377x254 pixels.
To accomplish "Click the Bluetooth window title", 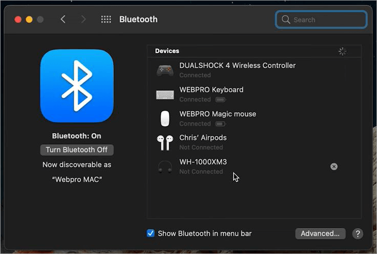I will 138,19.
